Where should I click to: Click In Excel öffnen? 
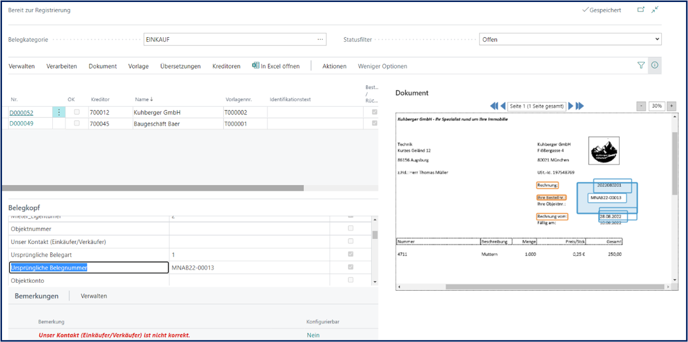[x=276, y=66]
